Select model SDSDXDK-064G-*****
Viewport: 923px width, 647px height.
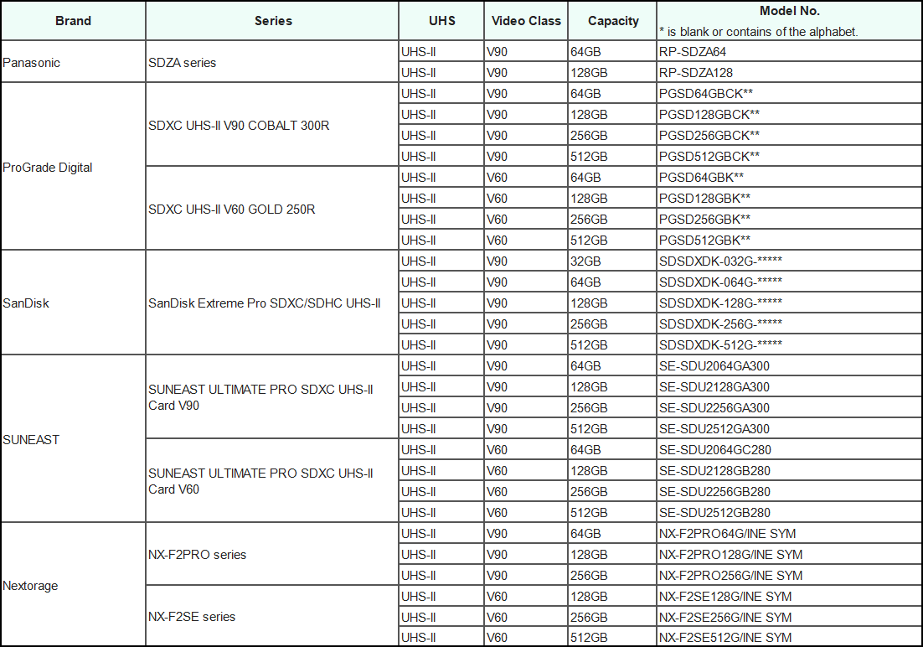789,282
